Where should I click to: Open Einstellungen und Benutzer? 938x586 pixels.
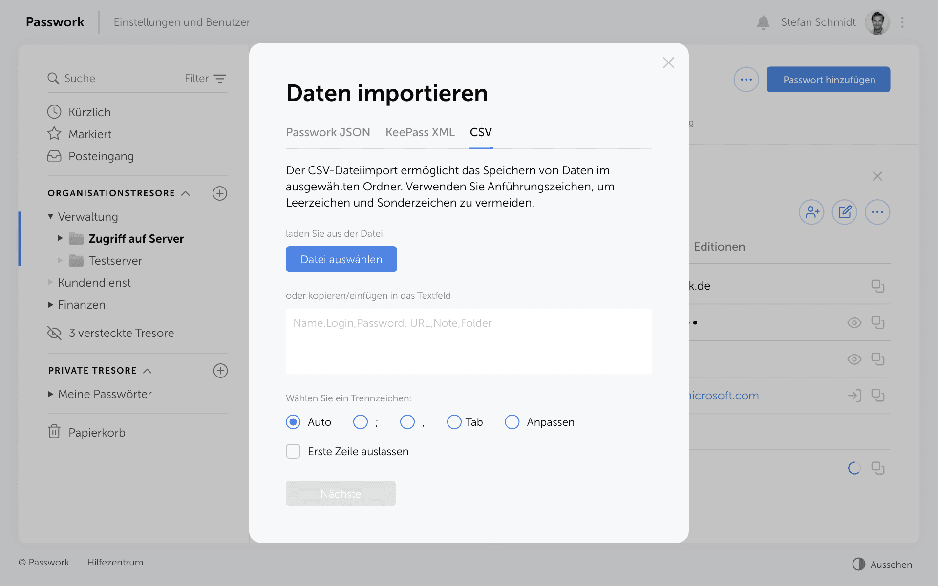182,22
